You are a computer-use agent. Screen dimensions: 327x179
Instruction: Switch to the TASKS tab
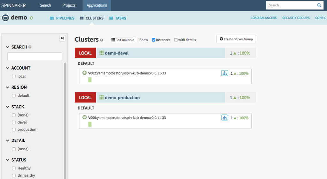[x=118, y=18]
